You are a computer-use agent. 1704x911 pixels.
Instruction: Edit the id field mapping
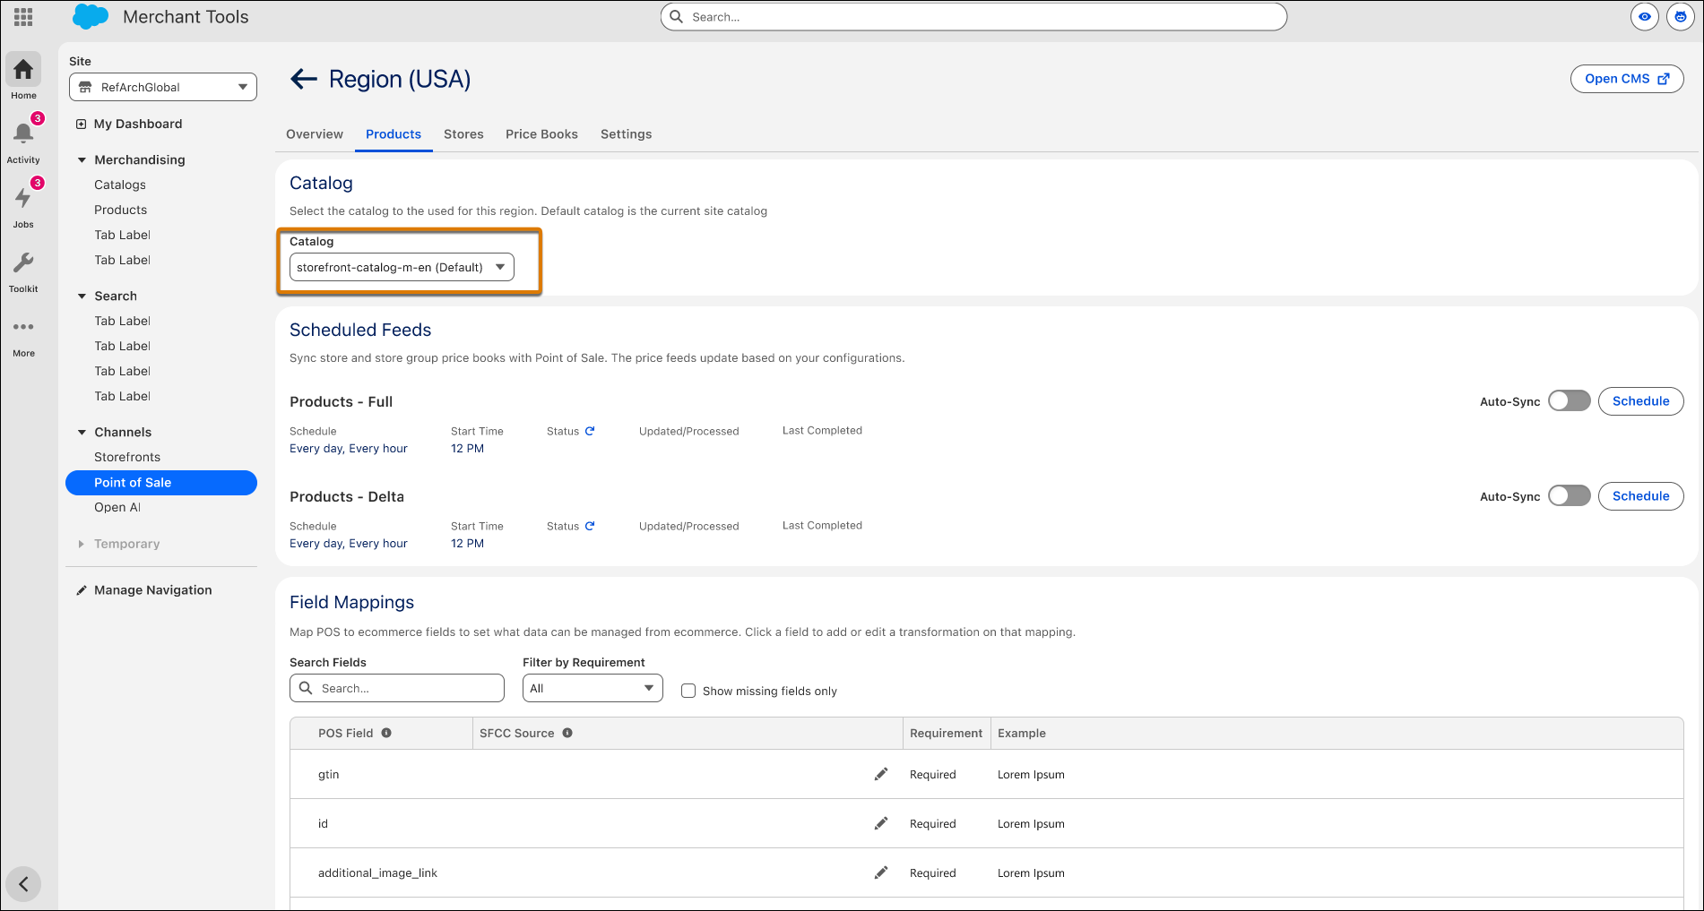click(x=881, y=823)
